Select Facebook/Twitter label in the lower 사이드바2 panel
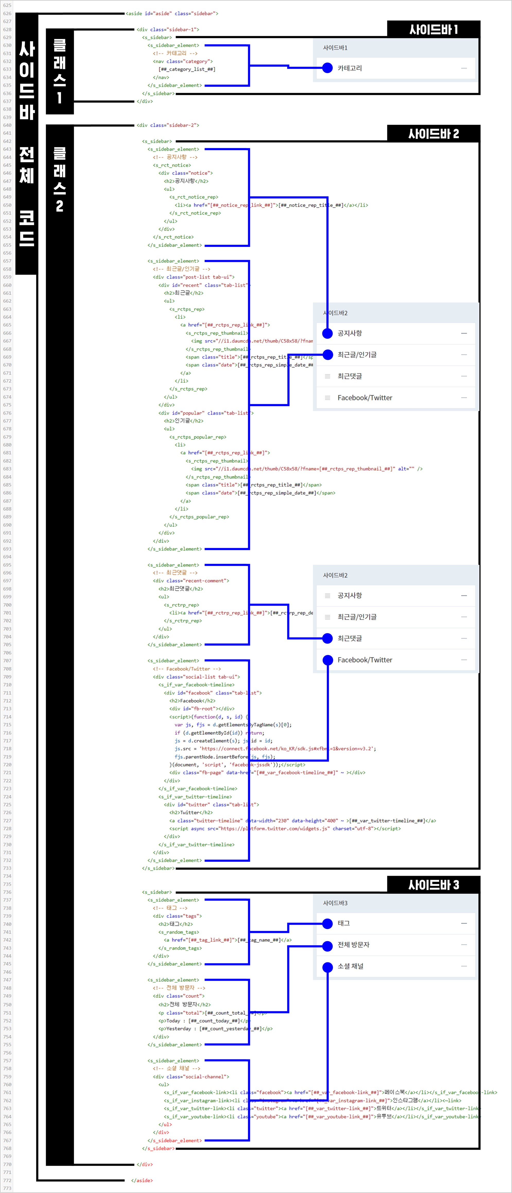 click(x=365, y=659)
